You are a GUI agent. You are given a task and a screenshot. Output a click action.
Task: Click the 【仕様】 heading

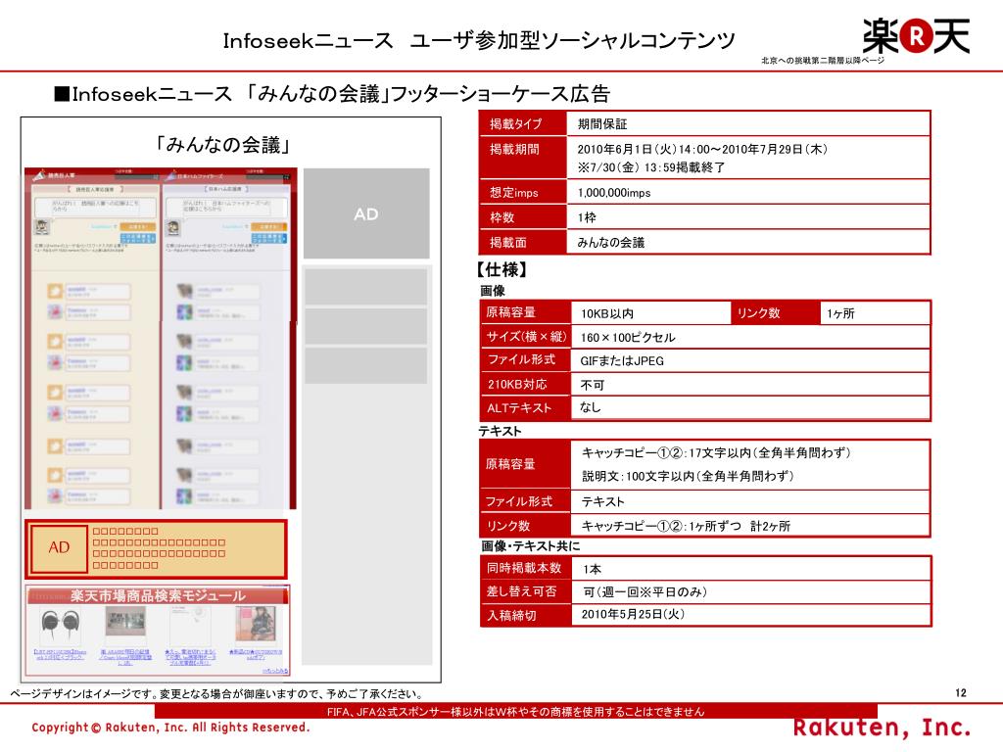click(x=501, y=269)
